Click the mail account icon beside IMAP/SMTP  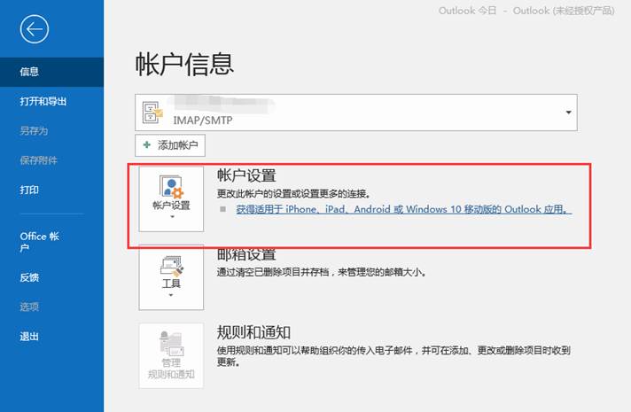click(153, 113)
